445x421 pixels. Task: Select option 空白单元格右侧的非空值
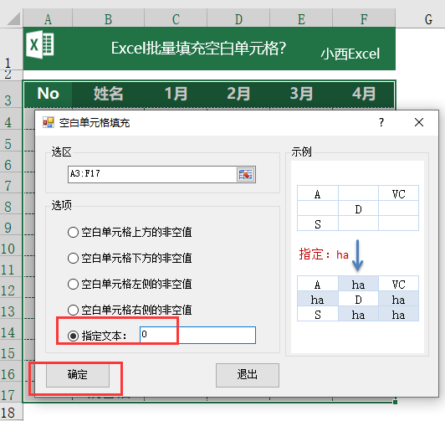[130, 310]
